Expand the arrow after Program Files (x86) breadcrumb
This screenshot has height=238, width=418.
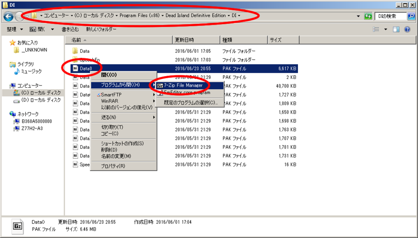click(162, 16)
